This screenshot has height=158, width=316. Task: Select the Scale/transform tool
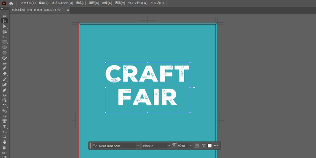pos(5,111)
